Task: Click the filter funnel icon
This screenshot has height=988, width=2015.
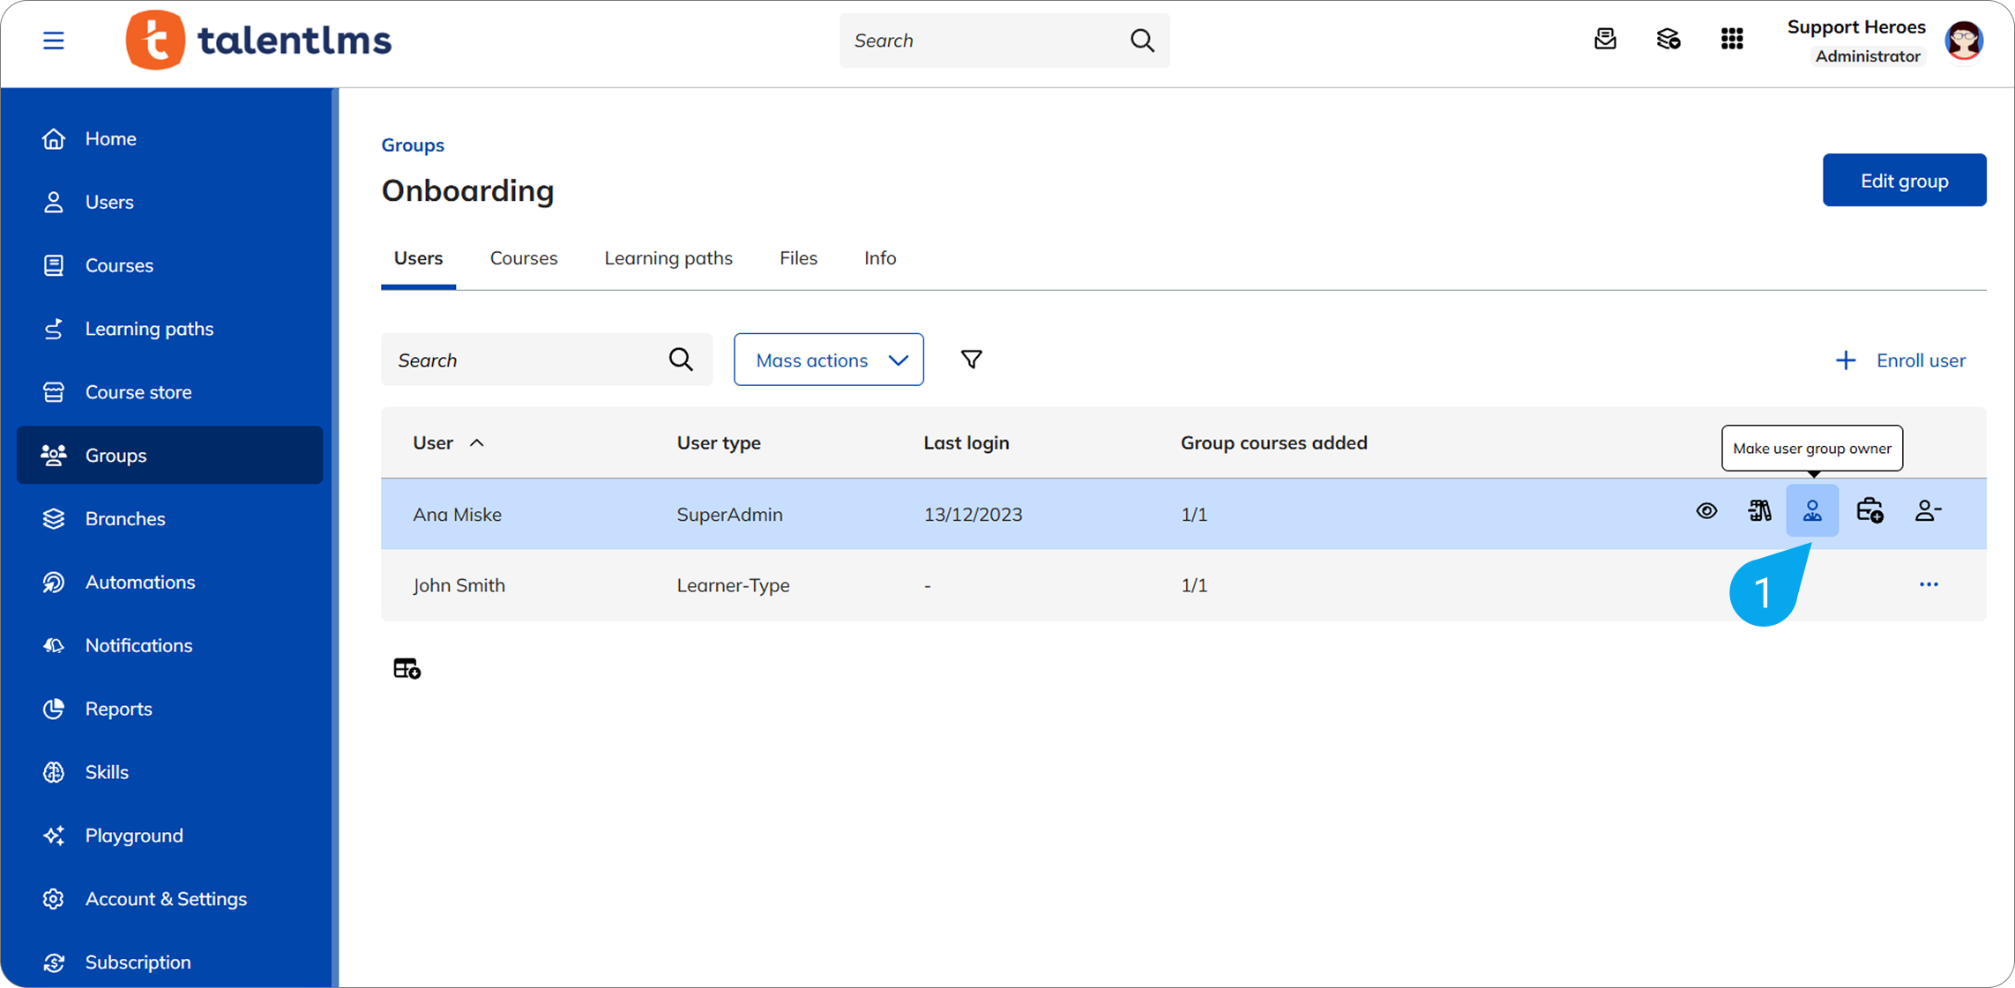Action: click(x=971, y=360)
